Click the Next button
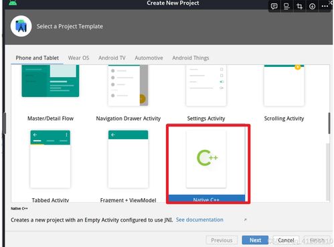This screenshot has height=247, width=334. click(x=255, y=240)
